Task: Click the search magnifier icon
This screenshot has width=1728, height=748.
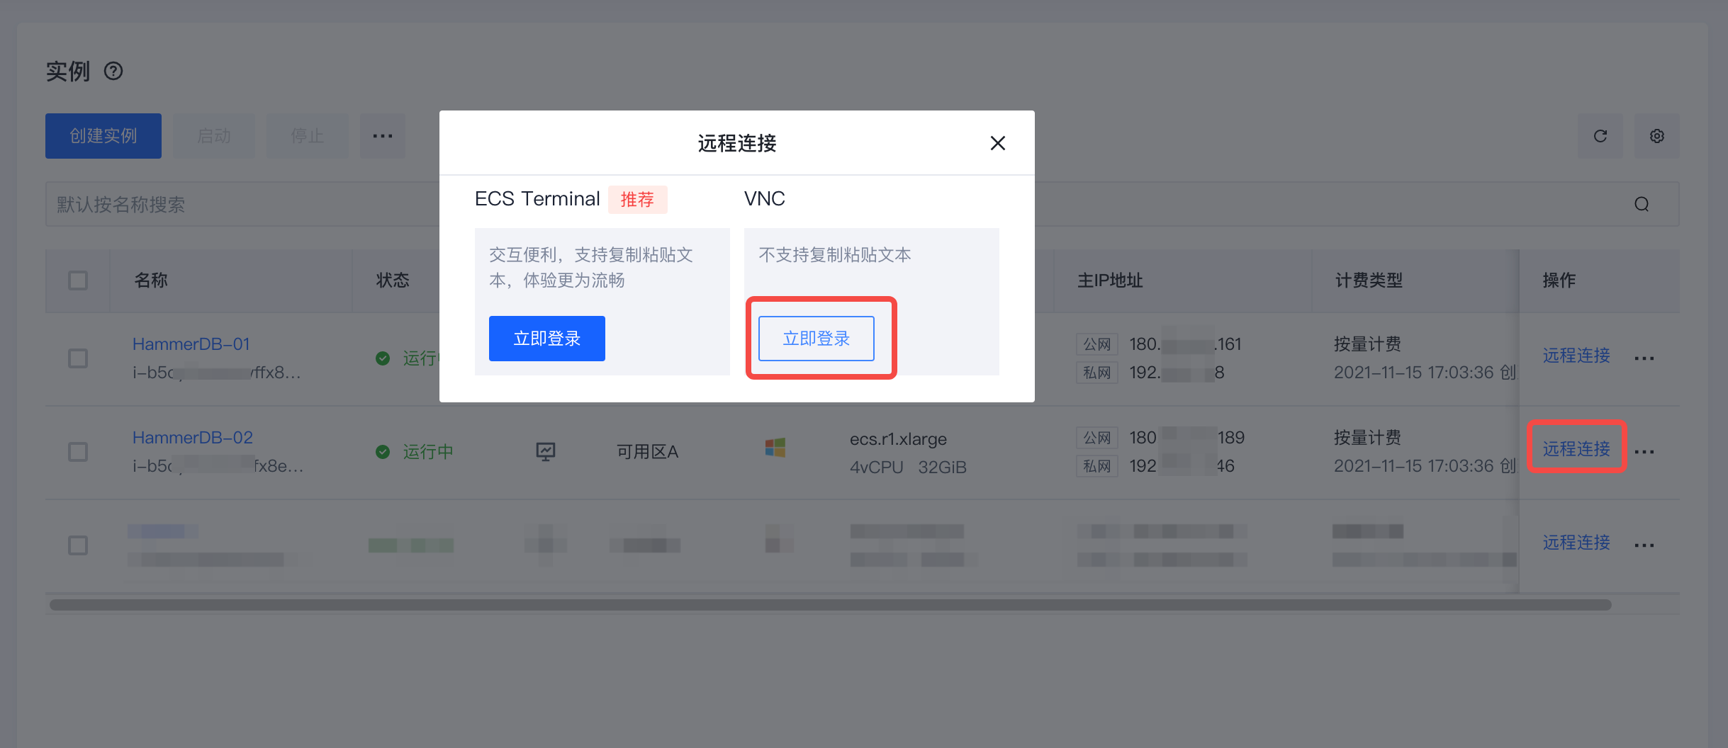Action: coord(1642,205)
